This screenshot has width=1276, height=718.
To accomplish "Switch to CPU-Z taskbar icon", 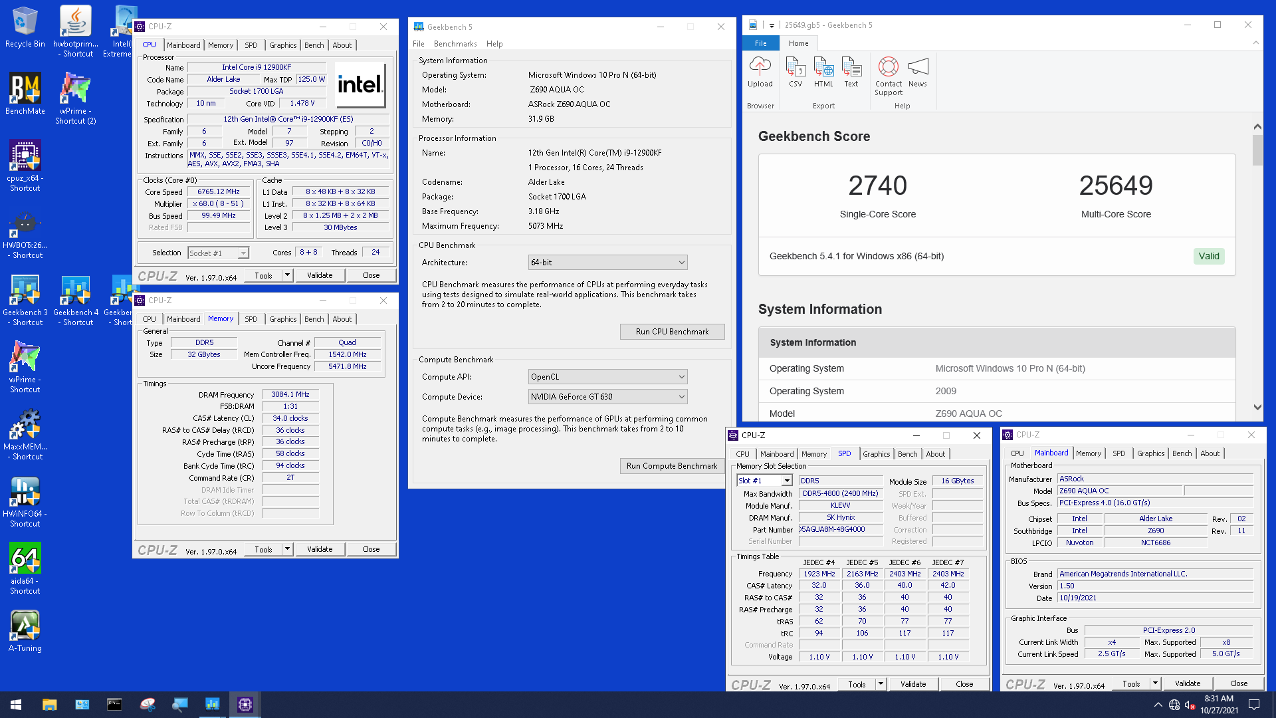I will click(x=245, y=705).
